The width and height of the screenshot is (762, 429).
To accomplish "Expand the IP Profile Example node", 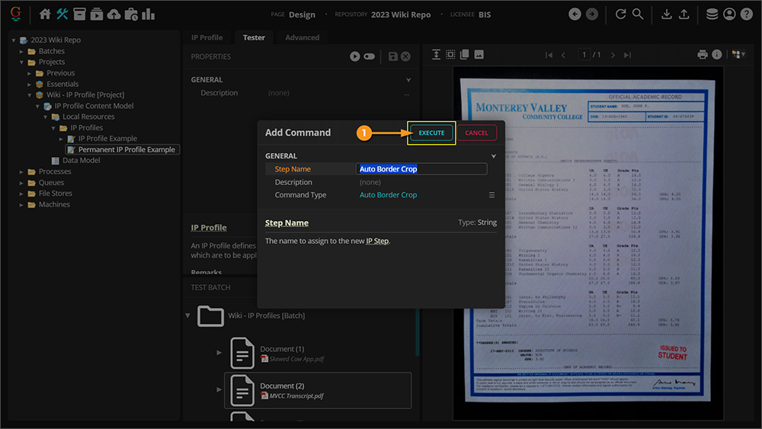I will coord(61,139).
